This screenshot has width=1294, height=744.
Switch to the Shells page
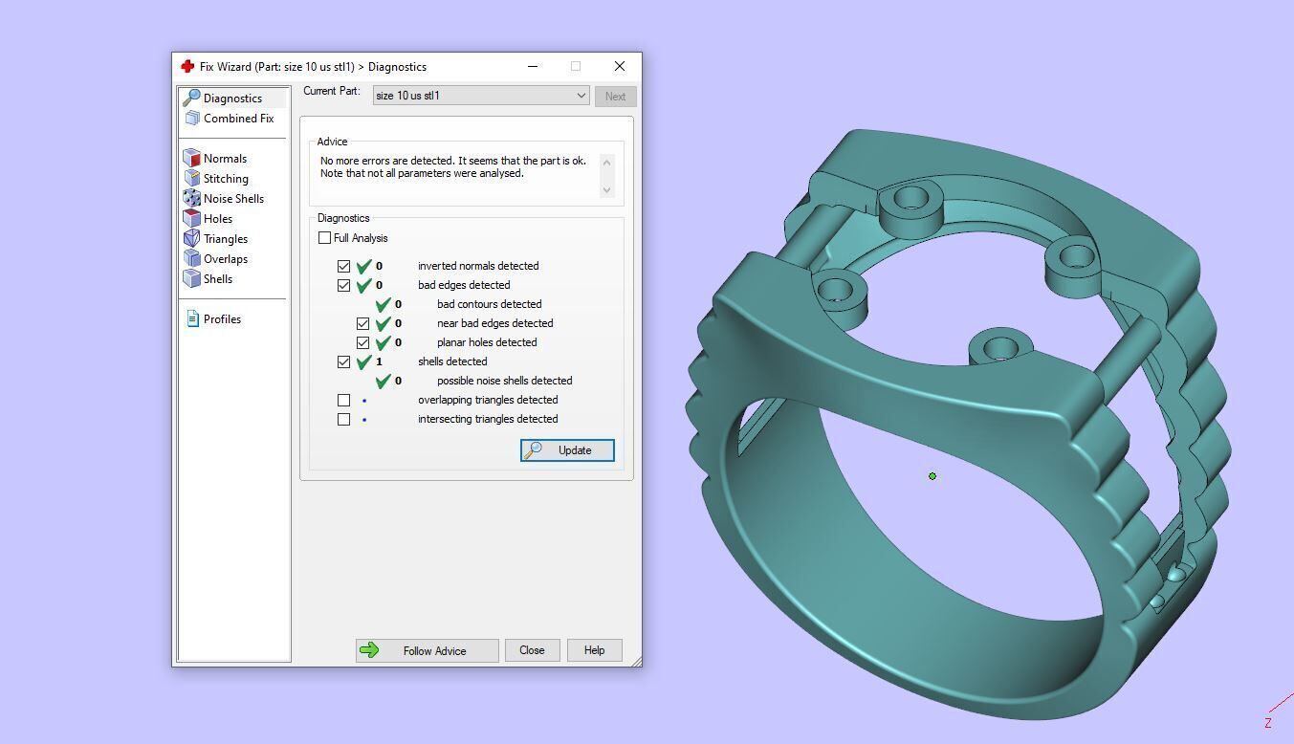(218, 279)
